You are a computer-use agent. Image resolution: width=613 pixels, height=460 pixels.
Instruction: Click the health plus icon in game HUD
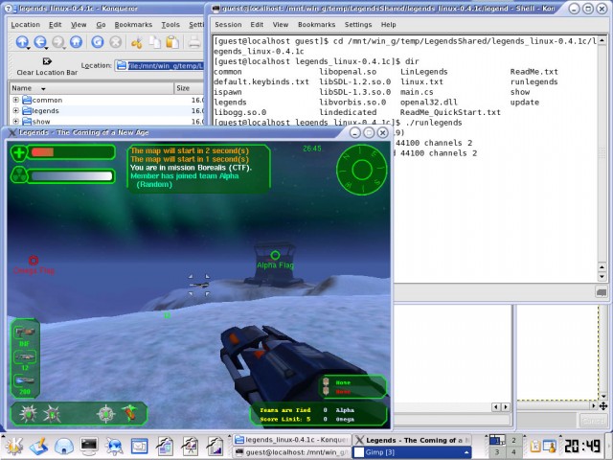[19, 152]
